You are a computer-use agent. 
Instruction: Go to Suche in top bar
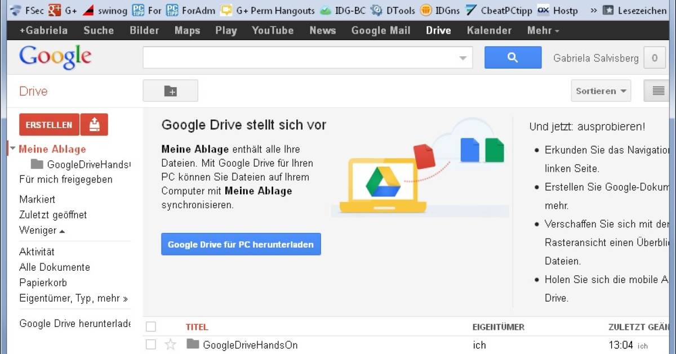point(99,30)
